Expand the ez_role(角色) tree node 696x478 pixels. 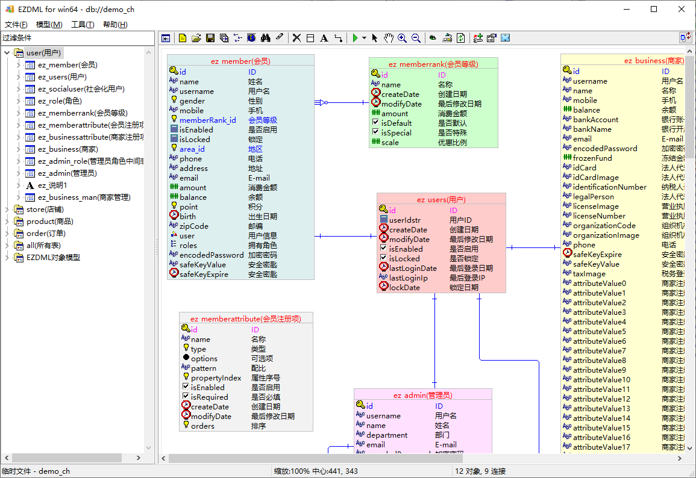[x=18, y=101]
